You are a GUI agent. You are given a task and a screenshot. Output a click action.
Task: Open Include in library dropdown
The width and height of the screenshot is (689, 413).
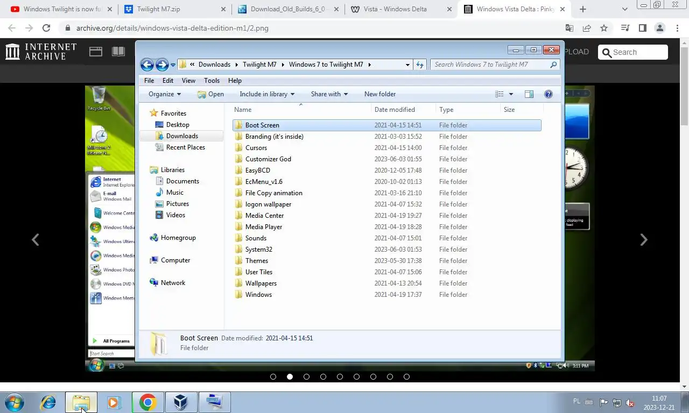267,94
